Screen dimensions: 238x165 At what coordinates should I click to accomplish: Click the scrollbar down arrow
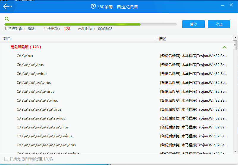coord(235,152)
